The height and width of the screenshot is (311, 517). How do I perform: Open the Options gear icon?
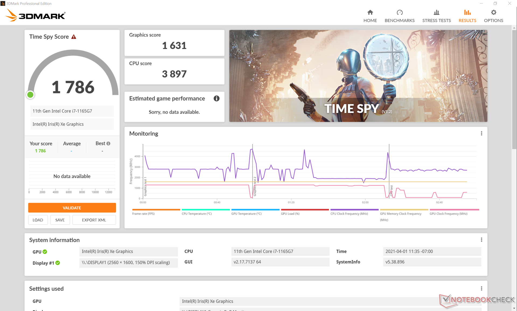tap(493, 13)
